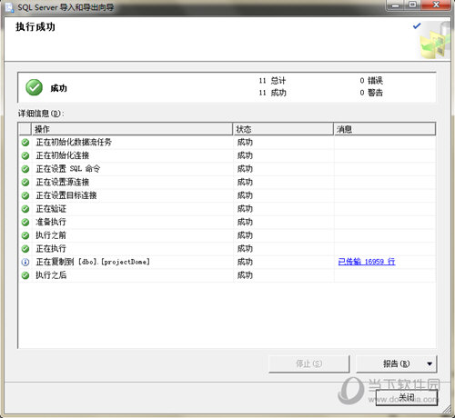Open the 已传输 16959 行 link
Image resolution: width=455 pixels, height=418 pixels.
[x=367, y=262]
